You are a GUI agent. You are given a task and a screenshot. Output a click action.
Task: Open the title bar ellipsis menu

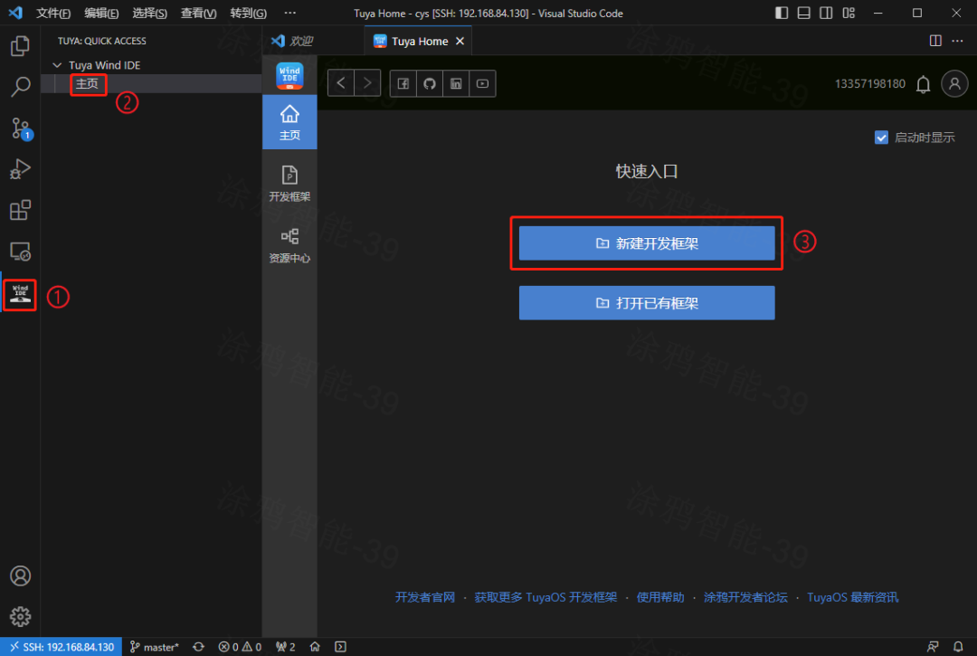click(289, 13)
